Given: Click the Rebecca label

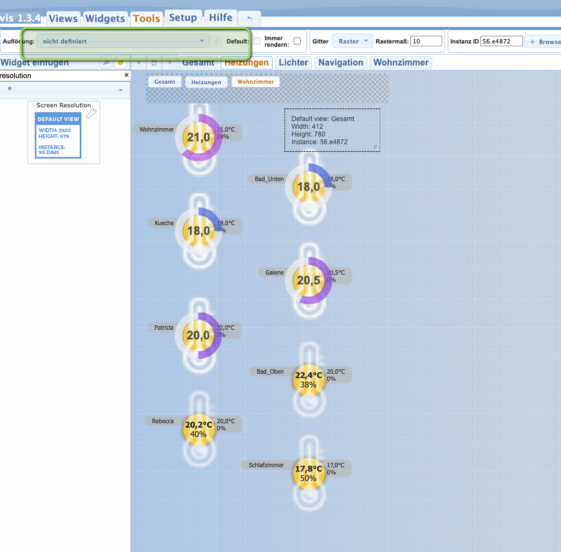Looking at the screenshot, I should pos(162,421).
